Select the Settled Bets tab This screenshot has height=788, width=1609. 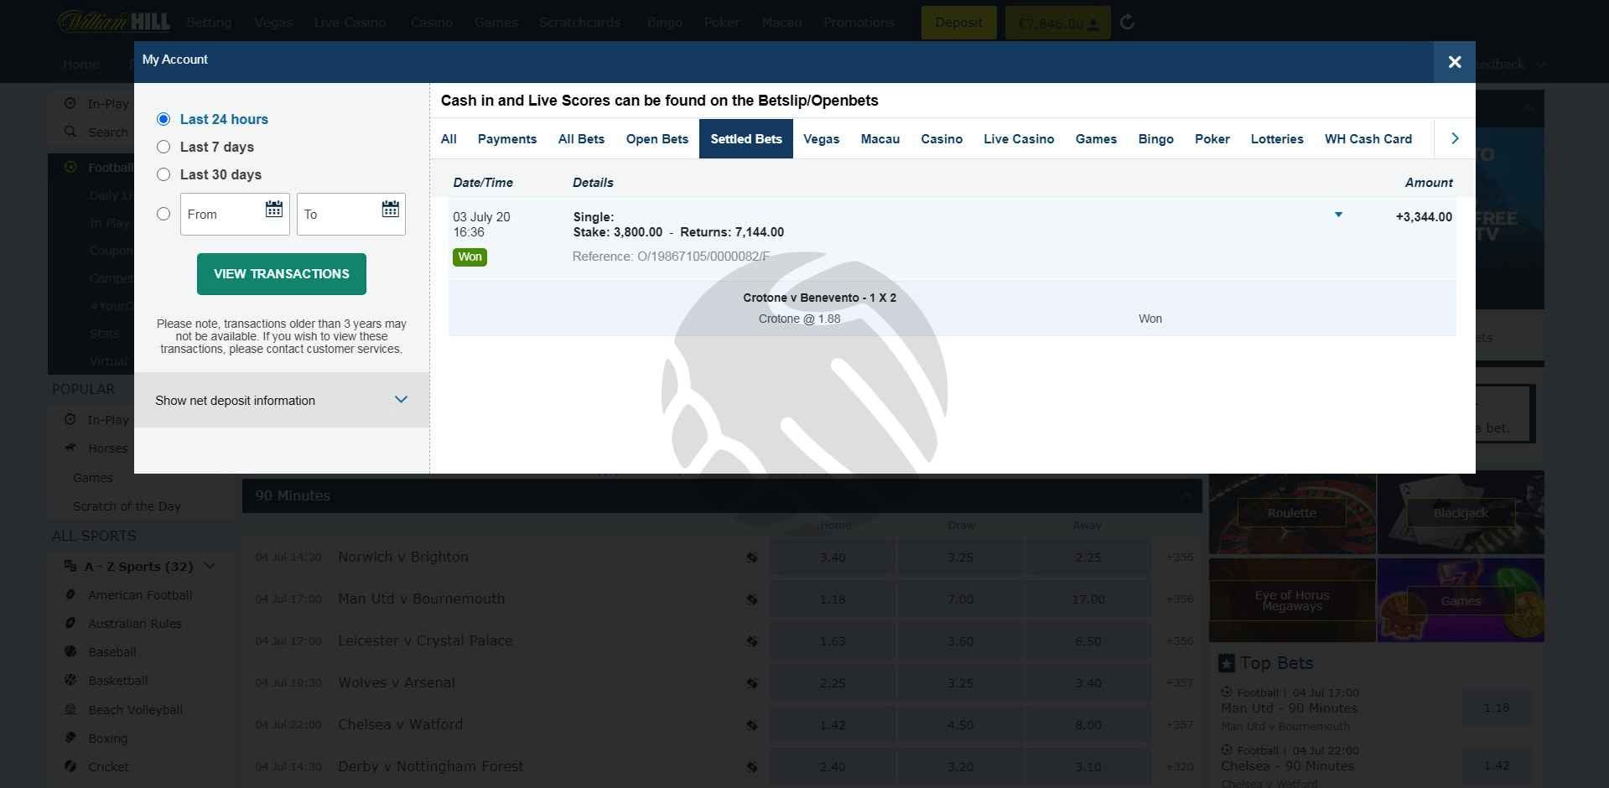coord(746,139)
